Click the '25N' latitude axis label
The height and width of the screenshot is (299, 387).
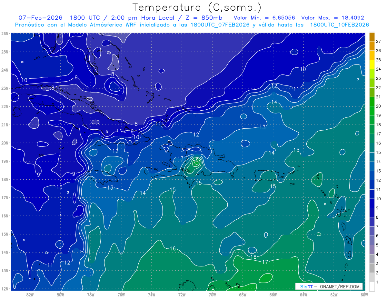tap(5, 52)
